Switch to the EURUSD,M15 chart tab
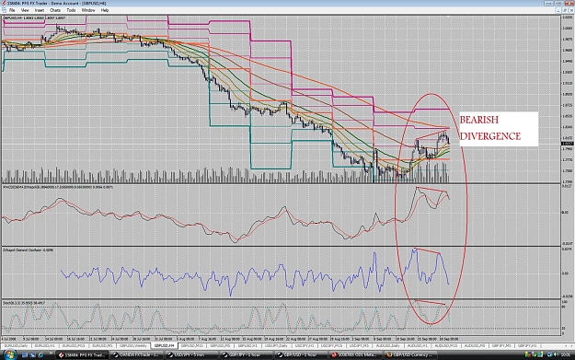Image resolution: width=575 pixels, height=360 pixels. (x=74, y=345)
